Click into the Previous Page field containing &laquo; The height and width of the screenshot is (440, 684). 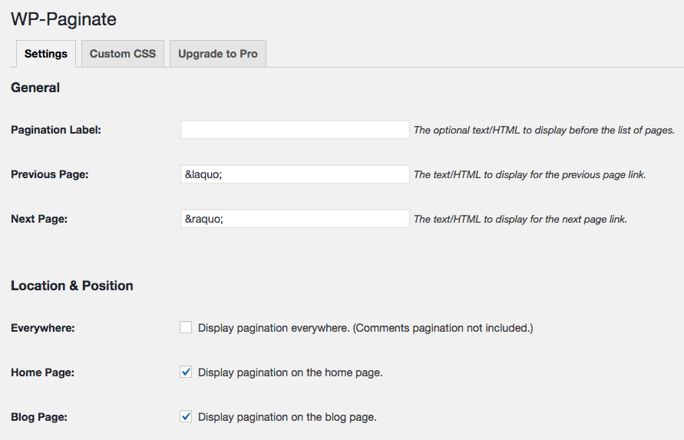coord(295,174)
